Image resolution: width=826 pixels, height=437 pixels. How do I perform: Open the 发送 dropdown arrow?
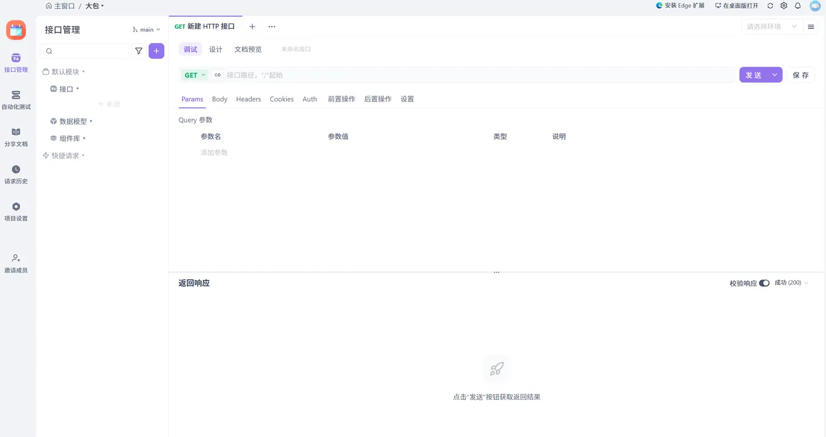click(775, 75)
